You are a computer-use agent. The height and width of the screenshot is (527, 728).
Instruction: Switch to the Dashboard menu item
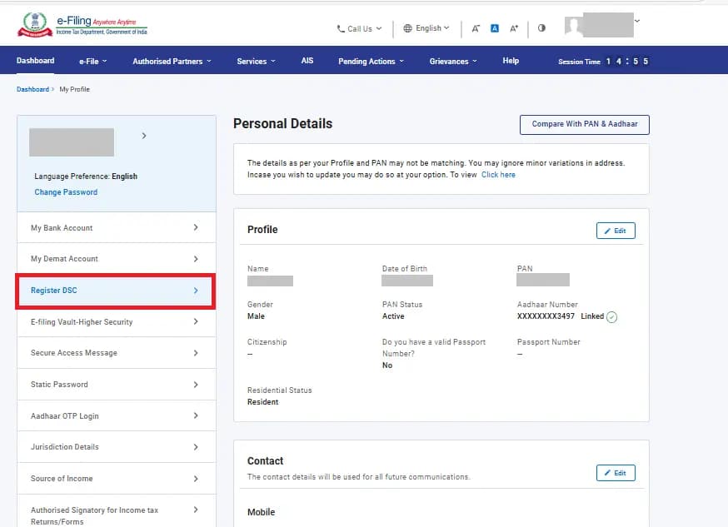35,60
